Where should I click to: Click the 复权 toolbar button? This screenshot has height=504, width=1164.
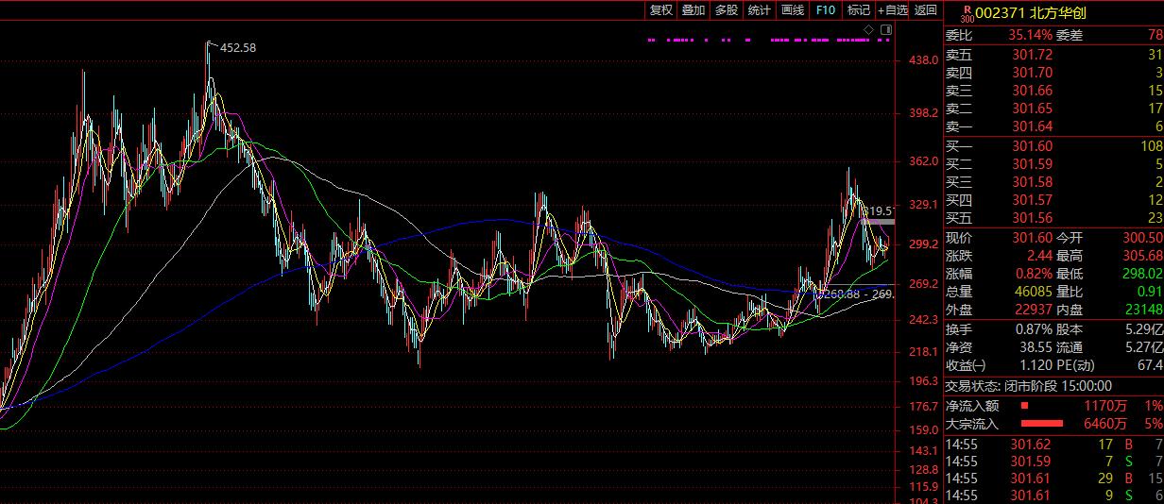pos(660,10)
